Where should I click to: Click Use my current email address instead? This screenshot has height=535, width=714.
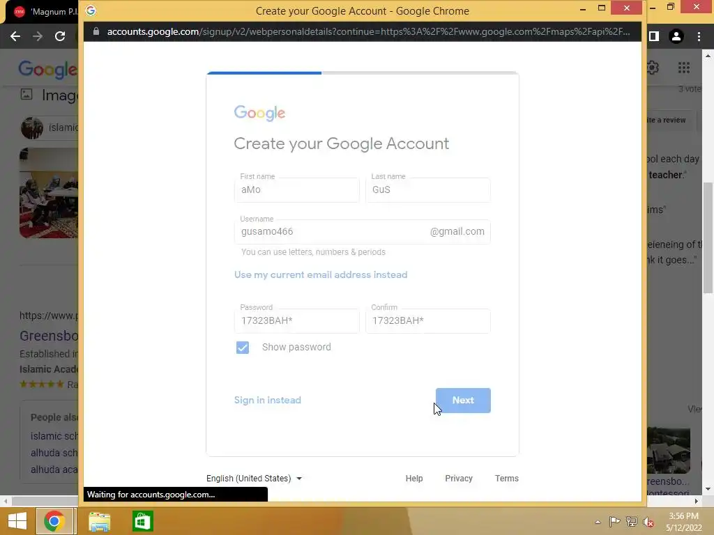(x=321, y=274)
